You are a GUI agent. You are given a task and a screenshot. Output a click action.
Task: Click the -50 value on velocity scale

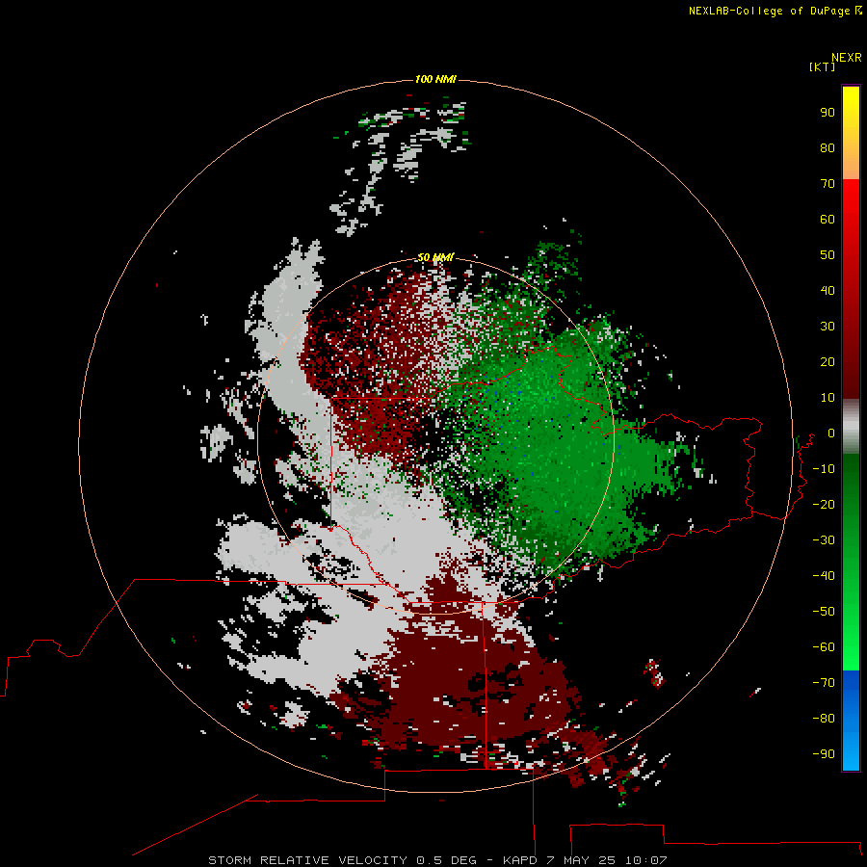[824, 611]
